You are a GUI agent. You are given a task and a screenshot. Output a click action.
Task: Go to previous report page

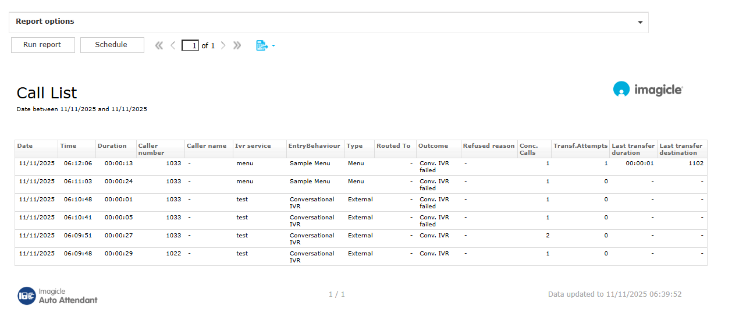173,45
